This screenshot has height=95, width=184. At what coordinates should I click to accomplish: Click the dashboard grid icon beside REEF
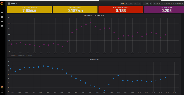[x=9, y=3]
